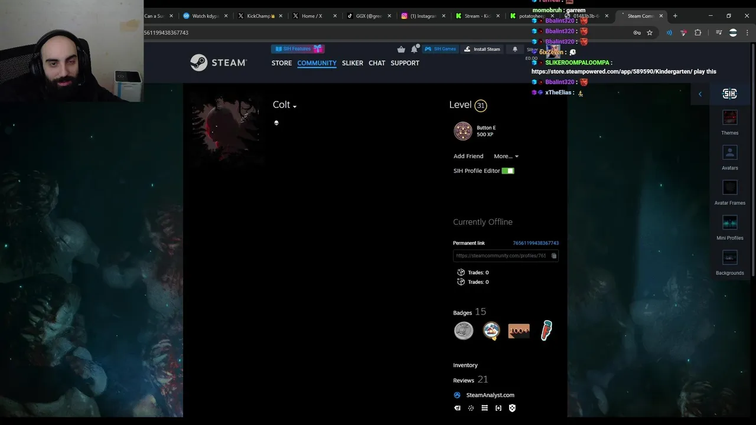Expand the Colt username dropdown arrow
Viewport: 756px width, 425px height.
[295, 106]
